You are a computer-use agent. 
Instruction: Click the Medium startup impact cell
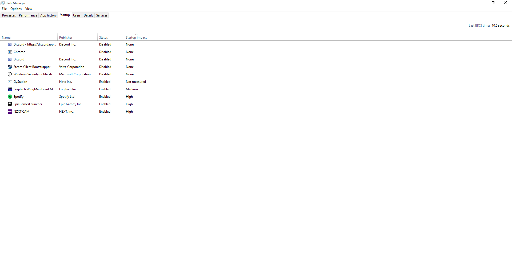[x=132, y=89]
